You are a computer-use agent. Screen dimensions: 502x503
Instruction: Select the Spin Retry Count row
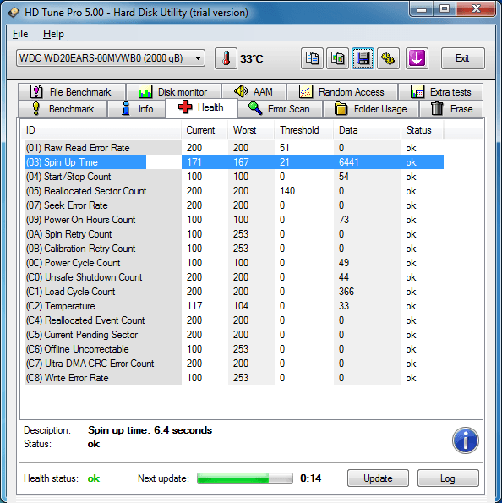[x=234, y=234]
